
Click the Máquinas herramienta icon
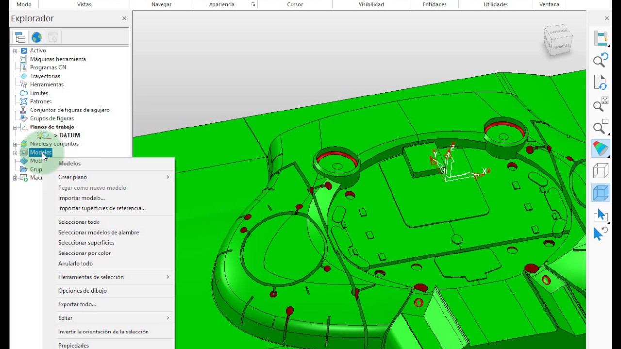point(24,59)
